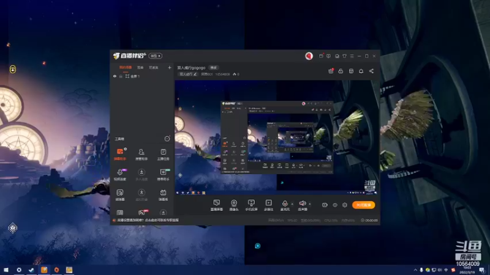Add a phone screen mirroring source
490x275 pixels.
point(251,205)
